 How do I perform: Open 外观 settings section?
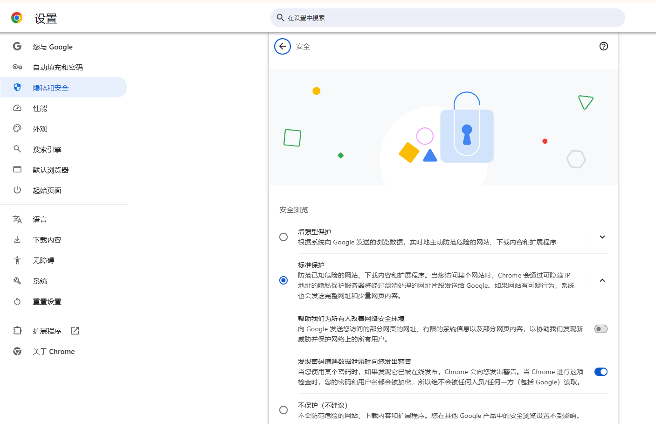click(64, 129)
